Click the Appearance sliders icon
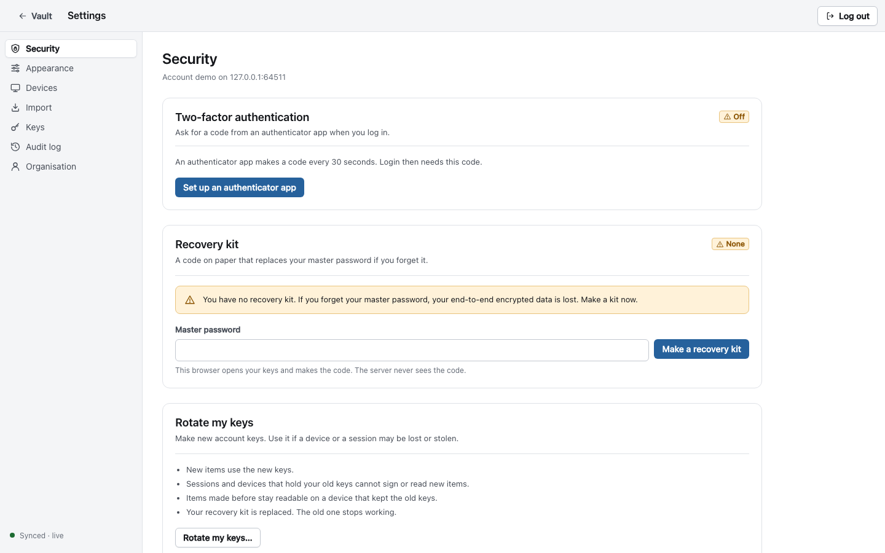 tap(15, 68)
